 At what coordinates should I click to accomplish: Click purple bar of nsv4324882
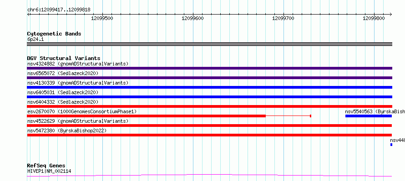point(209,68)
